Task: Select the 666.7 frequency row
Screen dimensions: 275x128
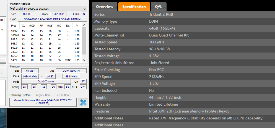Action: pos(46,56)
